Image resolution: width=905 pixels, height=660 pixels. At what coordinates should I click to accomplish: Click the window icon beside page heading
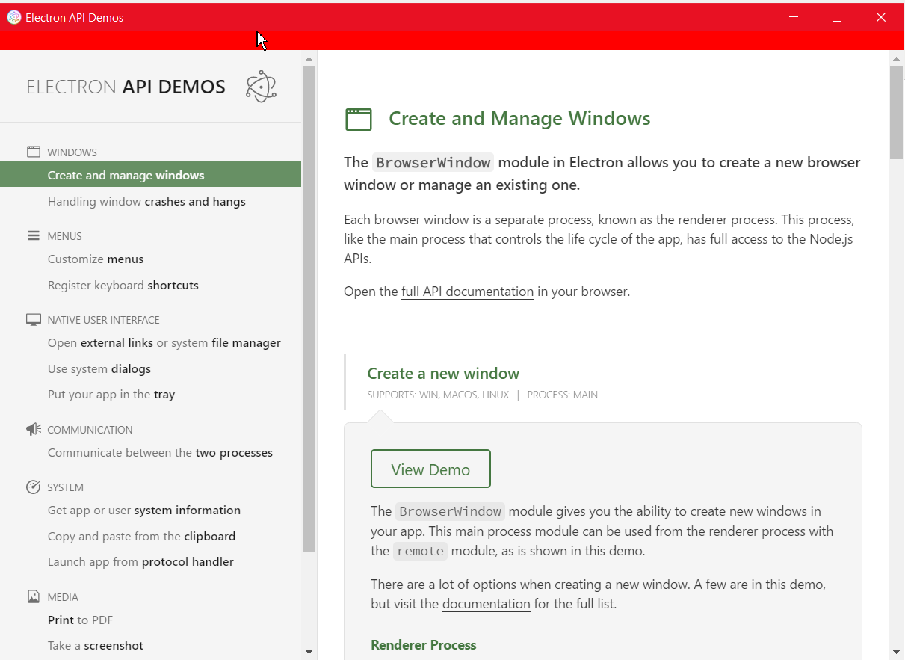(x=359, y=119)
